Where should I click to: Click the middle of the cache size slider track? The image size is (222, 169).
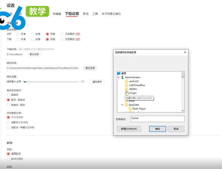click(x=51, y=82)
